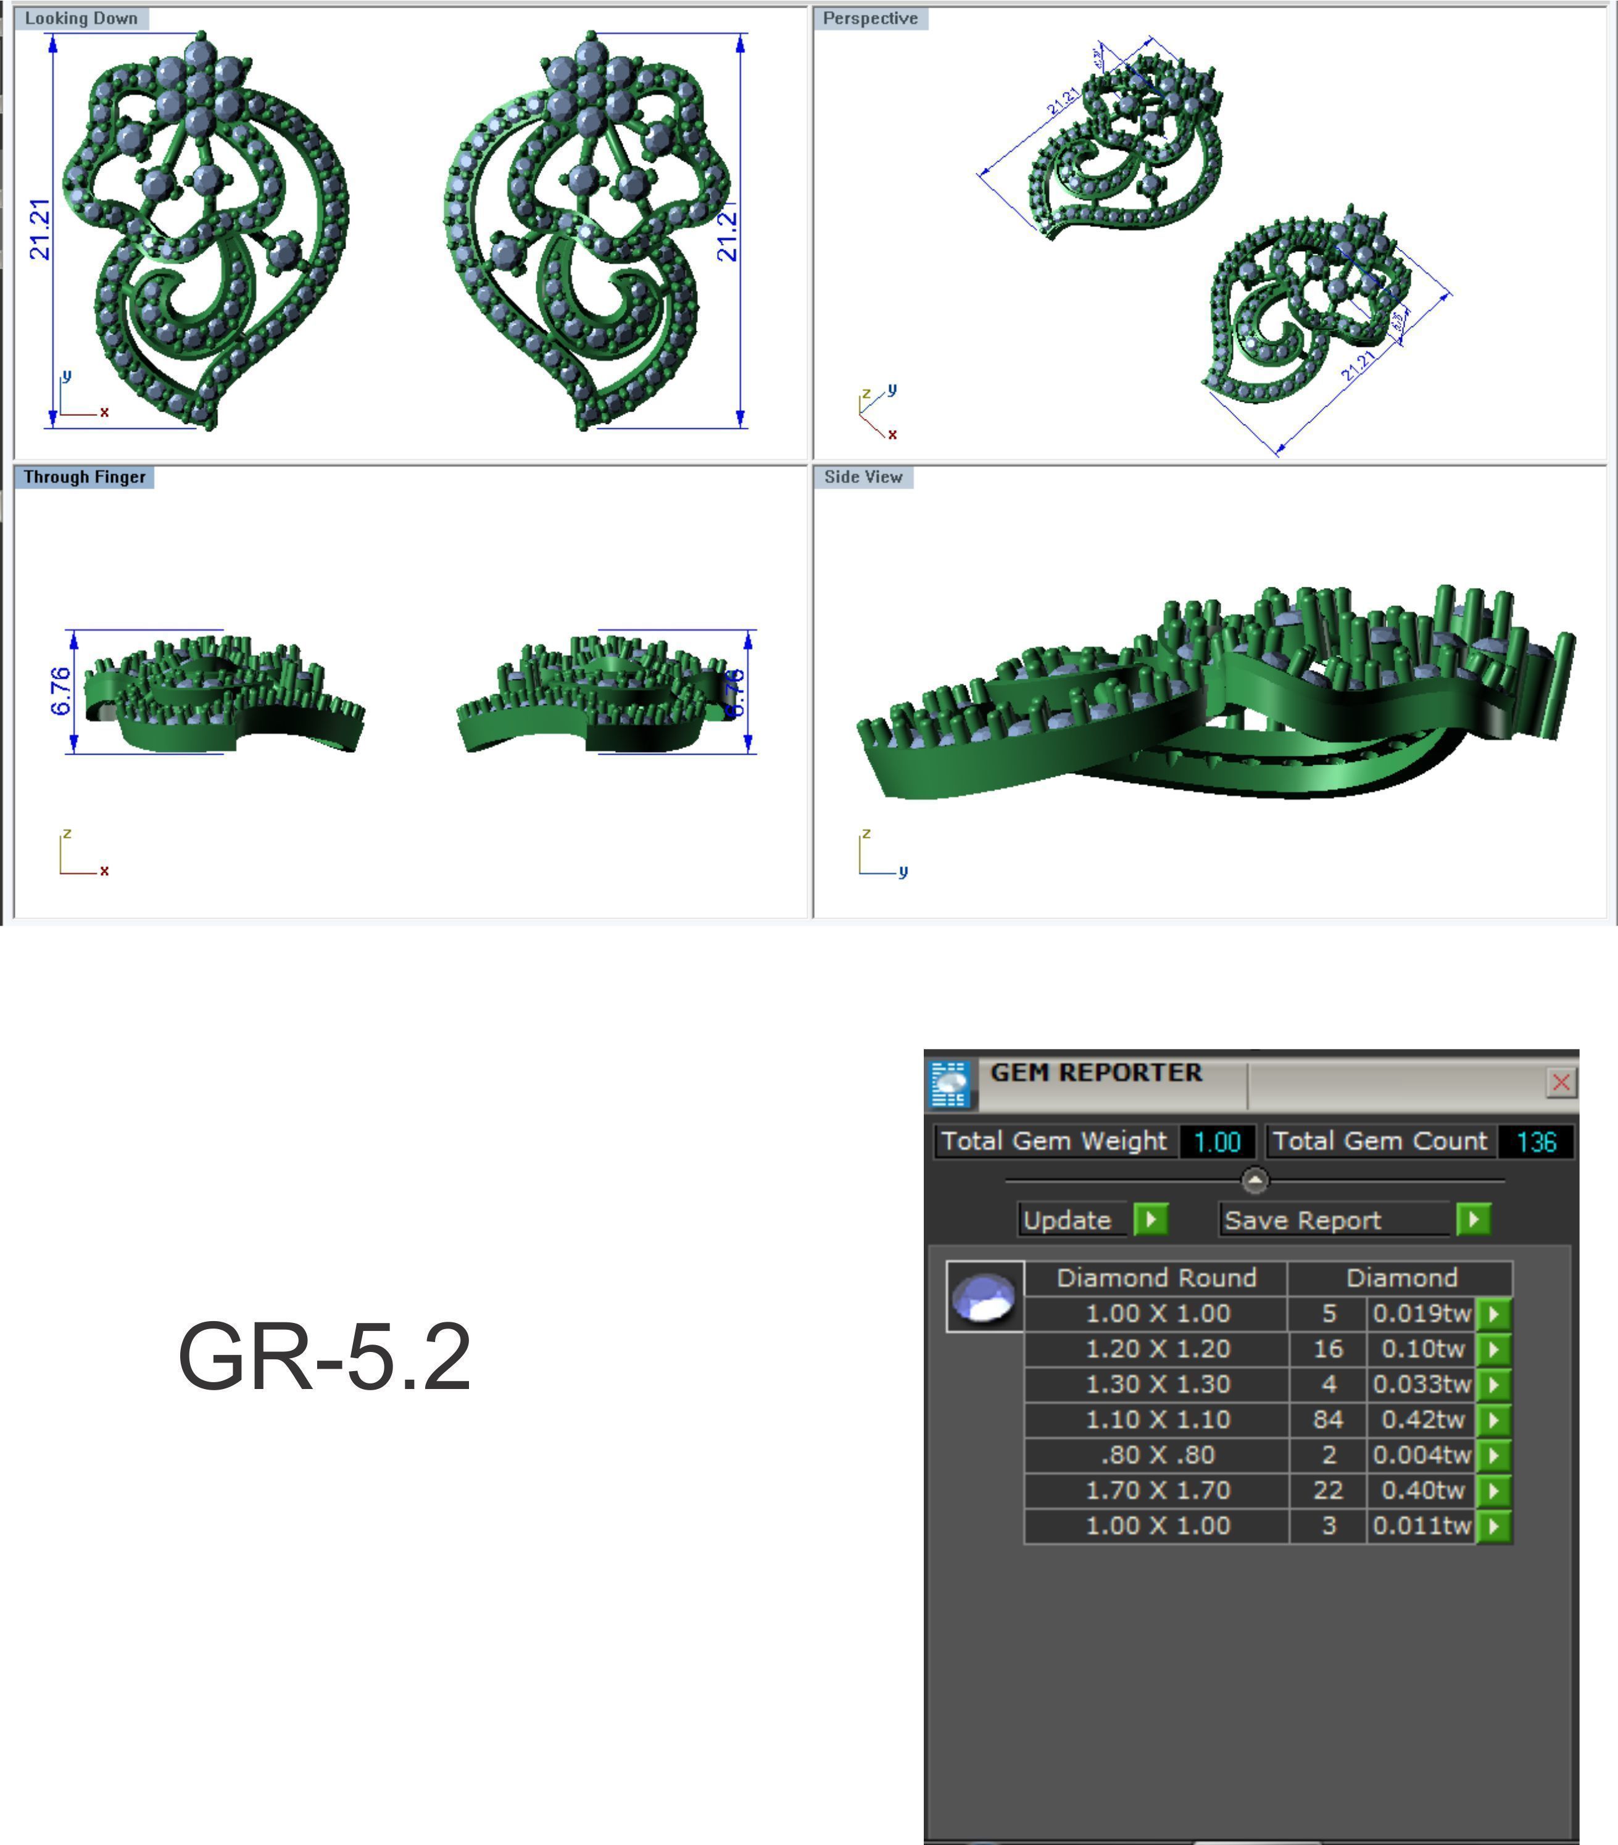Image resolution: width=1618 pixels, height=1845 pixels.
Task: Click the Total Gem Count label
Action: tap(1380, 1142)
